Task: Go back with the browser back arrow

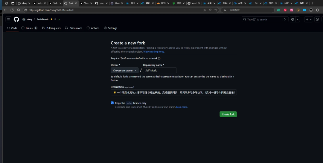Action: pyautogui.click(x=6, y=10)
